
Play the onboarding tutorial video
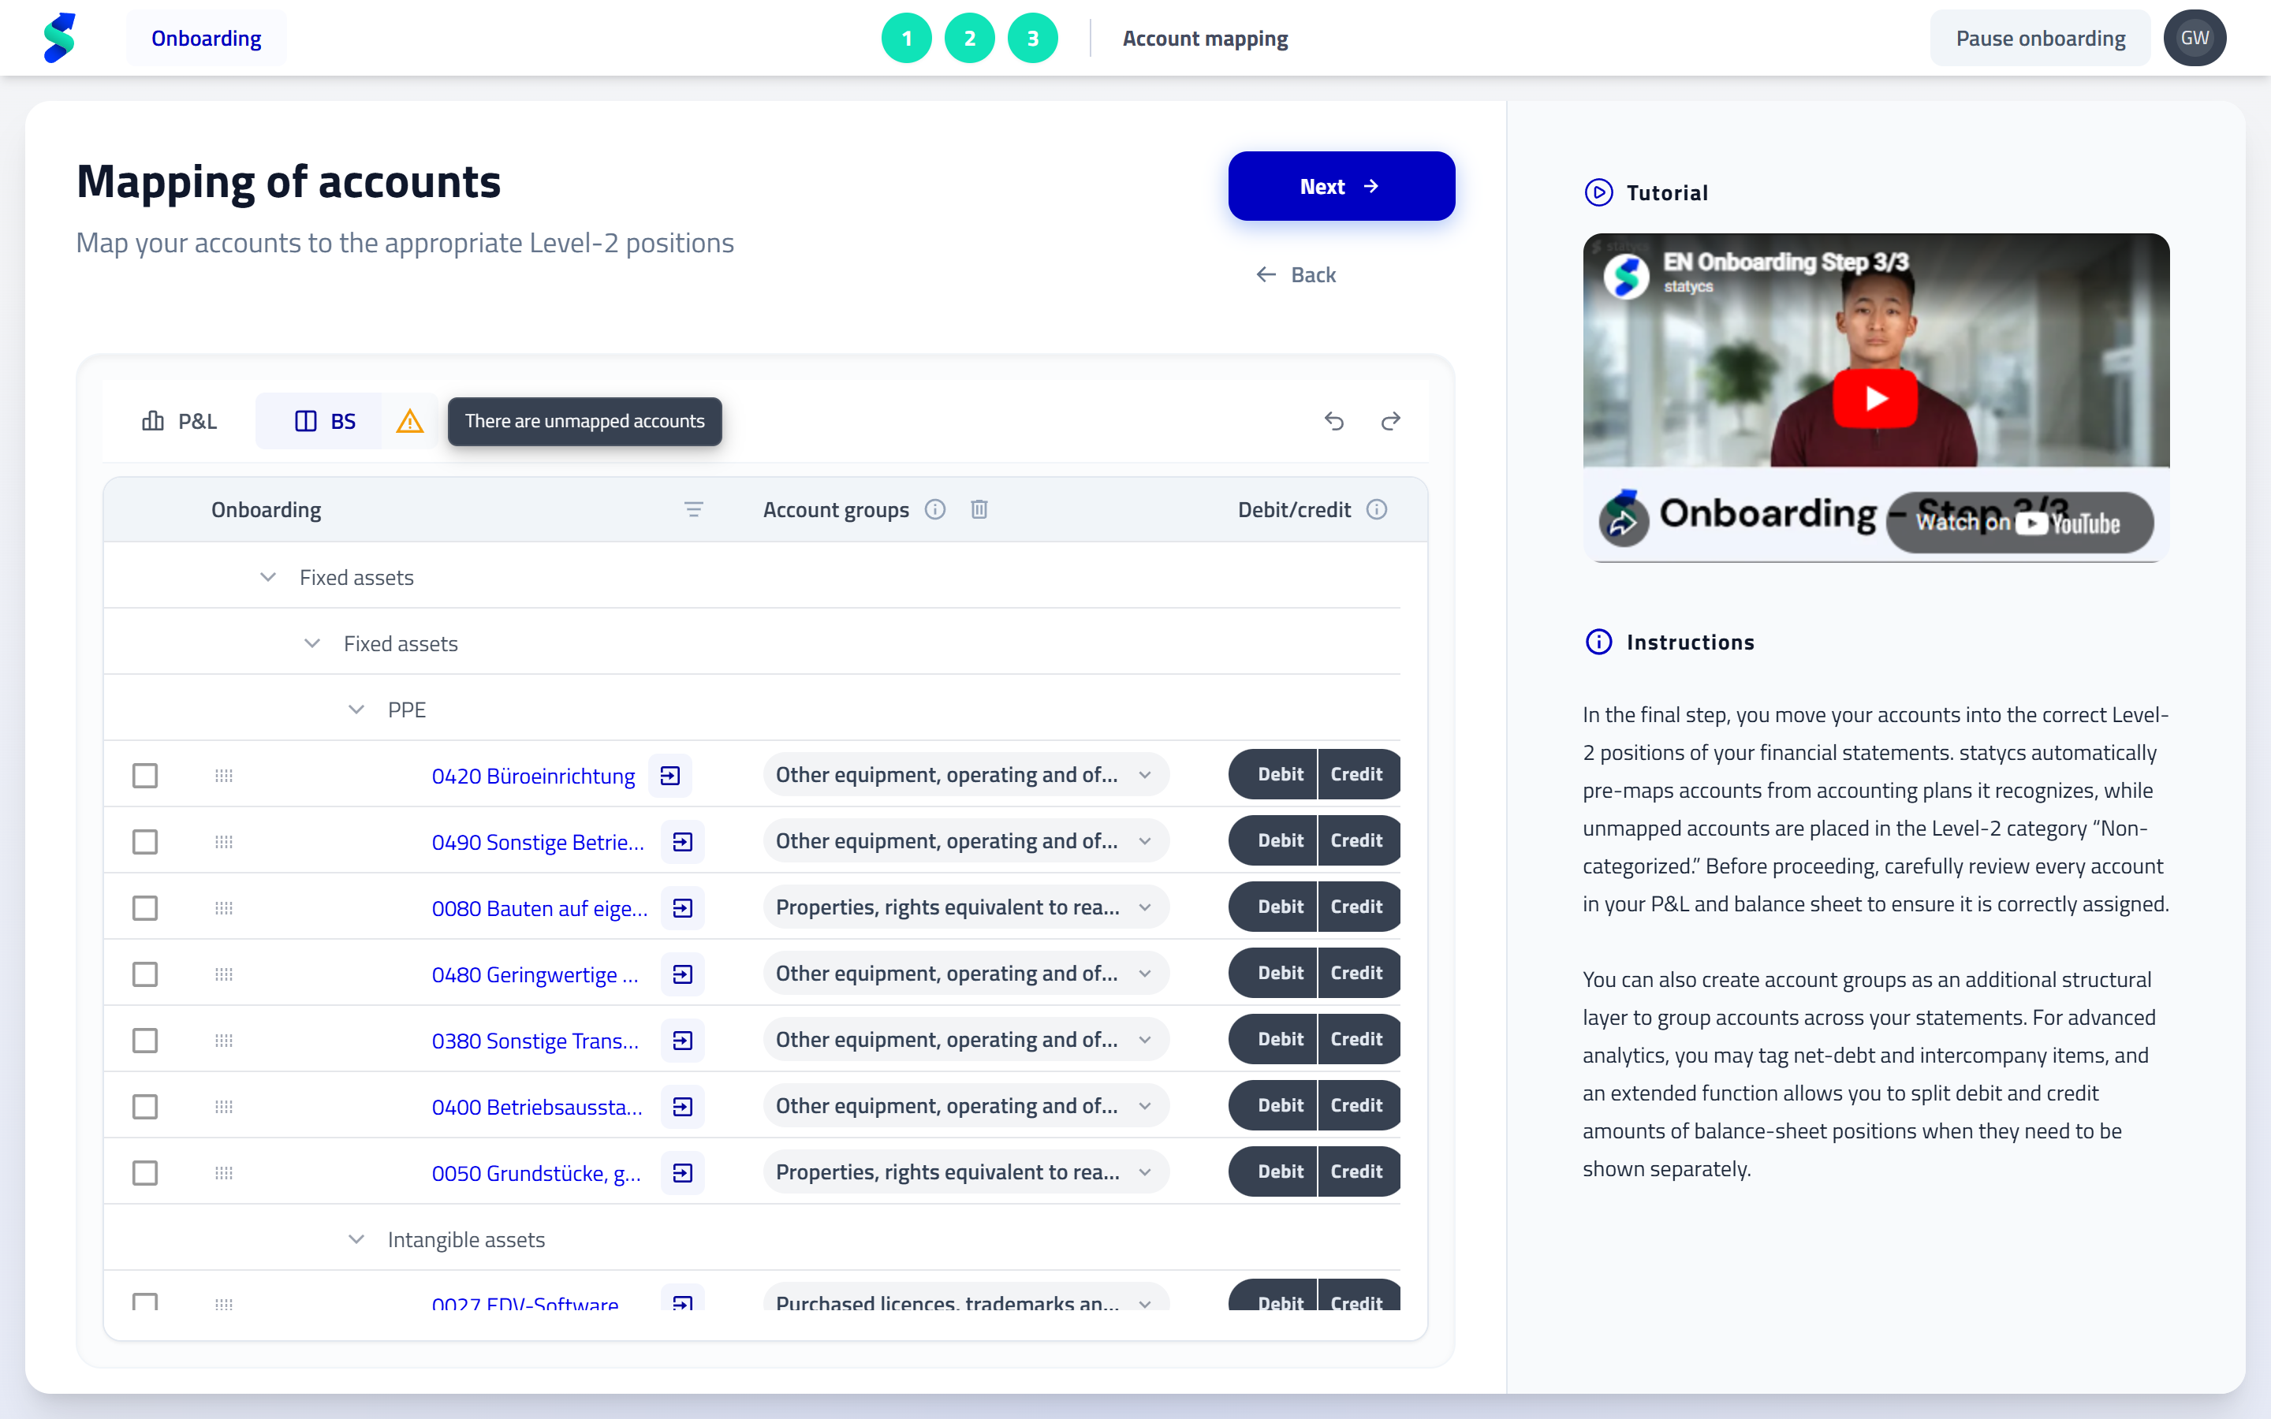click(1875, 398)
